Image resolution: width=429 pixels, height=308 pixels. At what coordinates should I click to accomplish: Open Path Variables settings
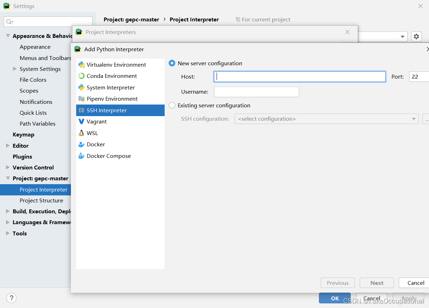(38, 123)
